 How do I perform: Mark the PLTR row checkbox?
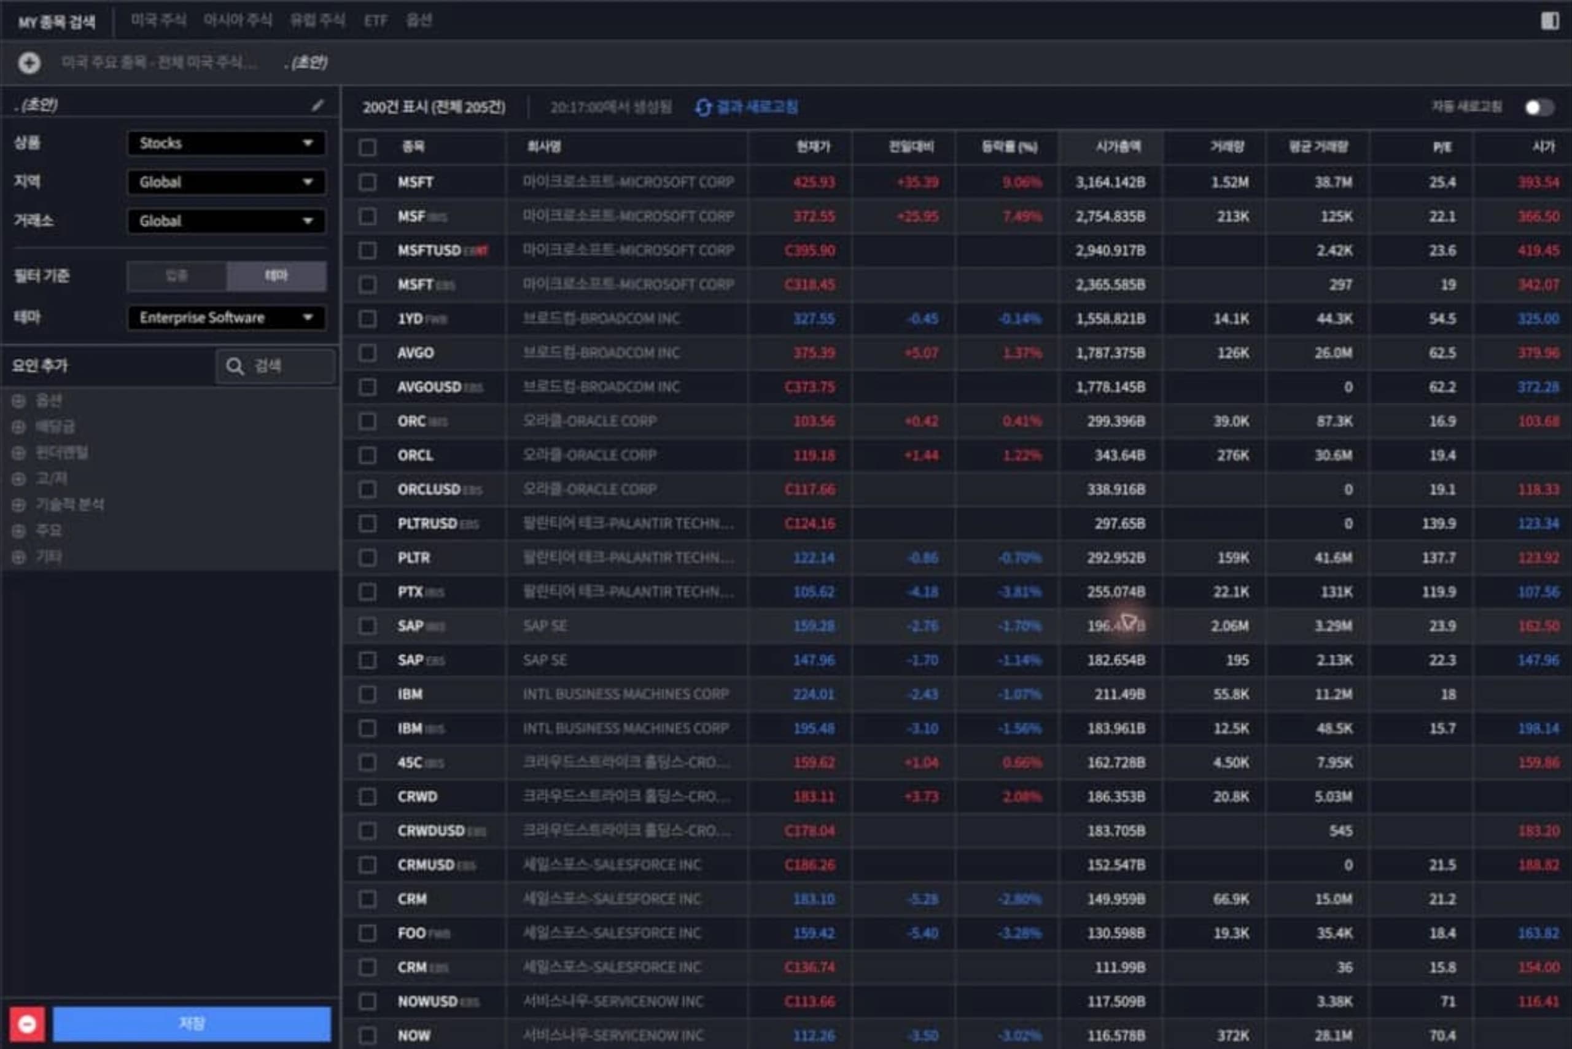(367, 557)
